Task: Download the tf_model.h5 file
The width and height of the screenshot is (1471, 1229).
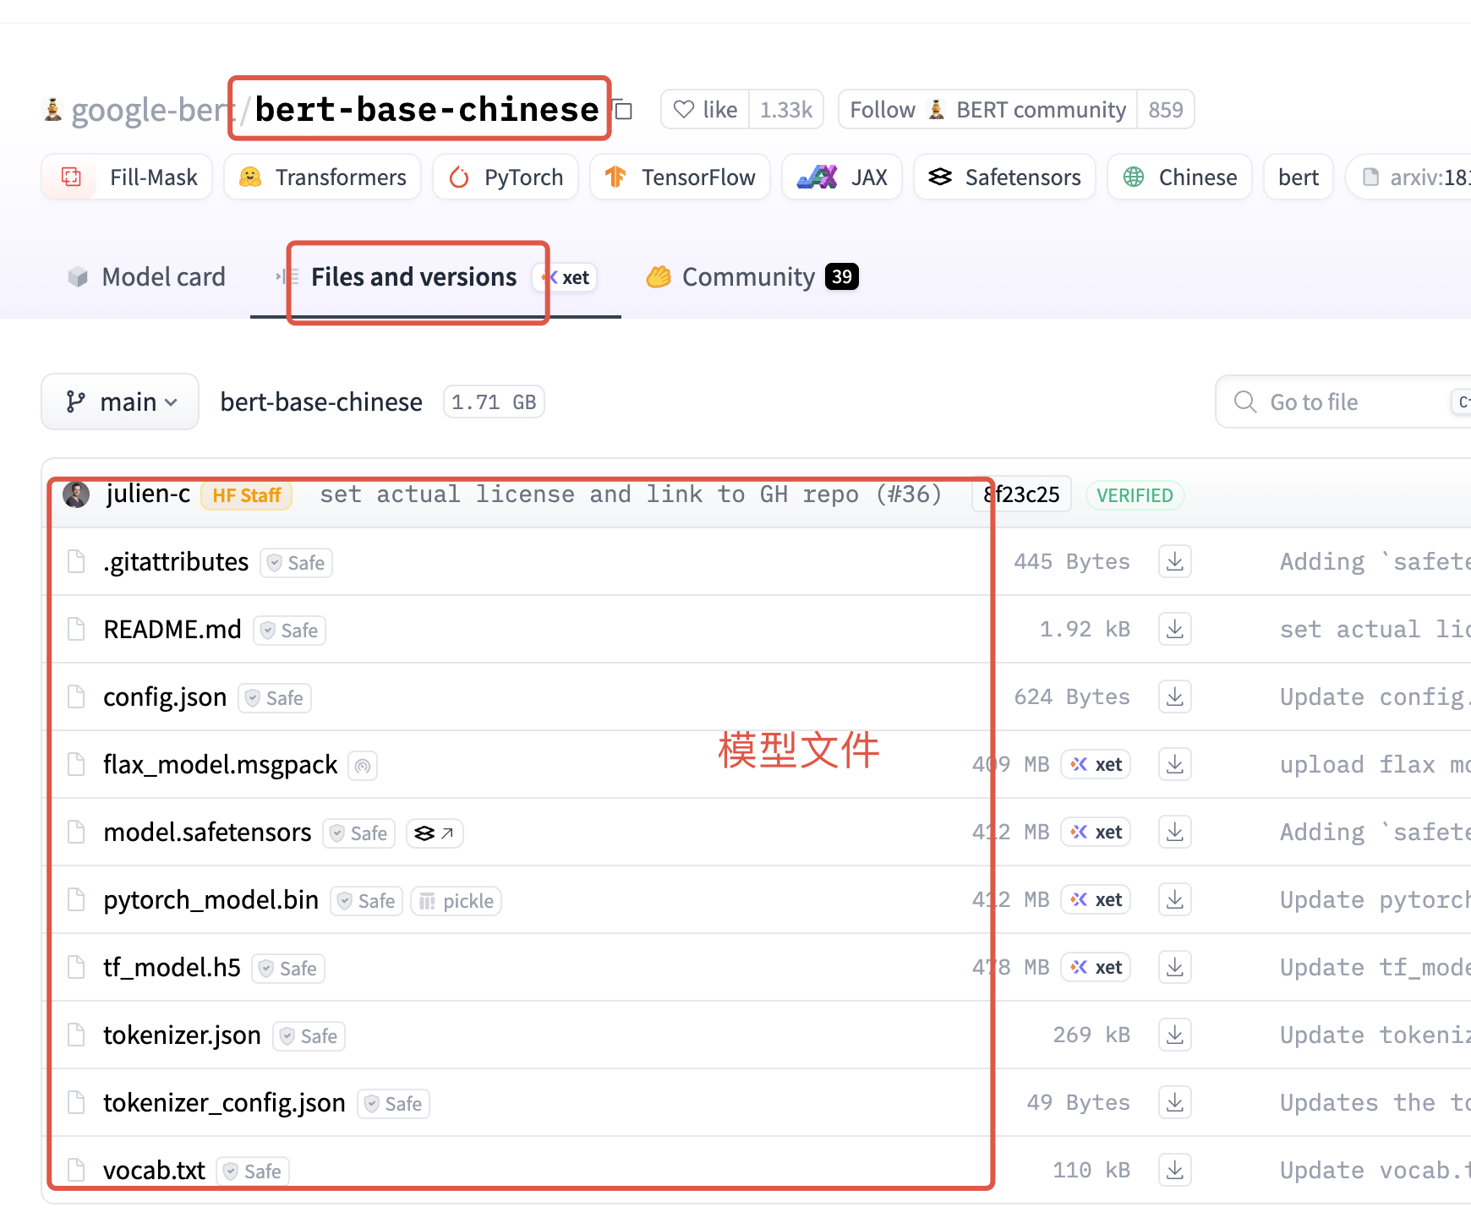Action: [1175, 968]
